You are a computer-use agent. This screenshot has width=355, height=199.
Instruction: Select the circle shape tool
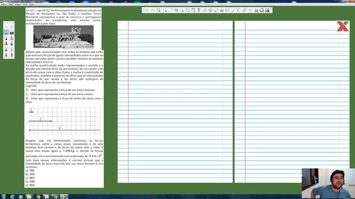(239, 10)
